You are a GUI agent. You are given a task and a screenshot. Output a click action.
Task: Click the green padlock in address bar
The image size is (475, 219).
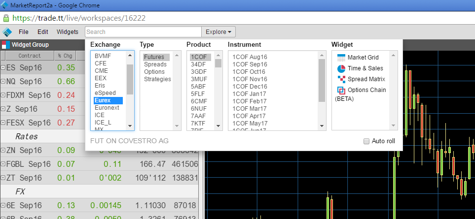pos(6,18)
